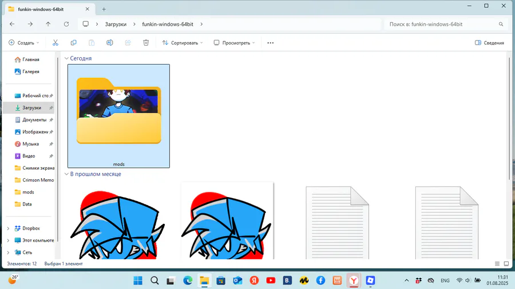Expand the Сеть tree node
Viewport: 515px width, 289px height.
pyautogui.click(x=8, y=252)
